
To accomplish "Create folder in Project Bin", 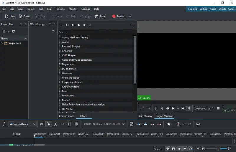I will [x=14, y=31].
